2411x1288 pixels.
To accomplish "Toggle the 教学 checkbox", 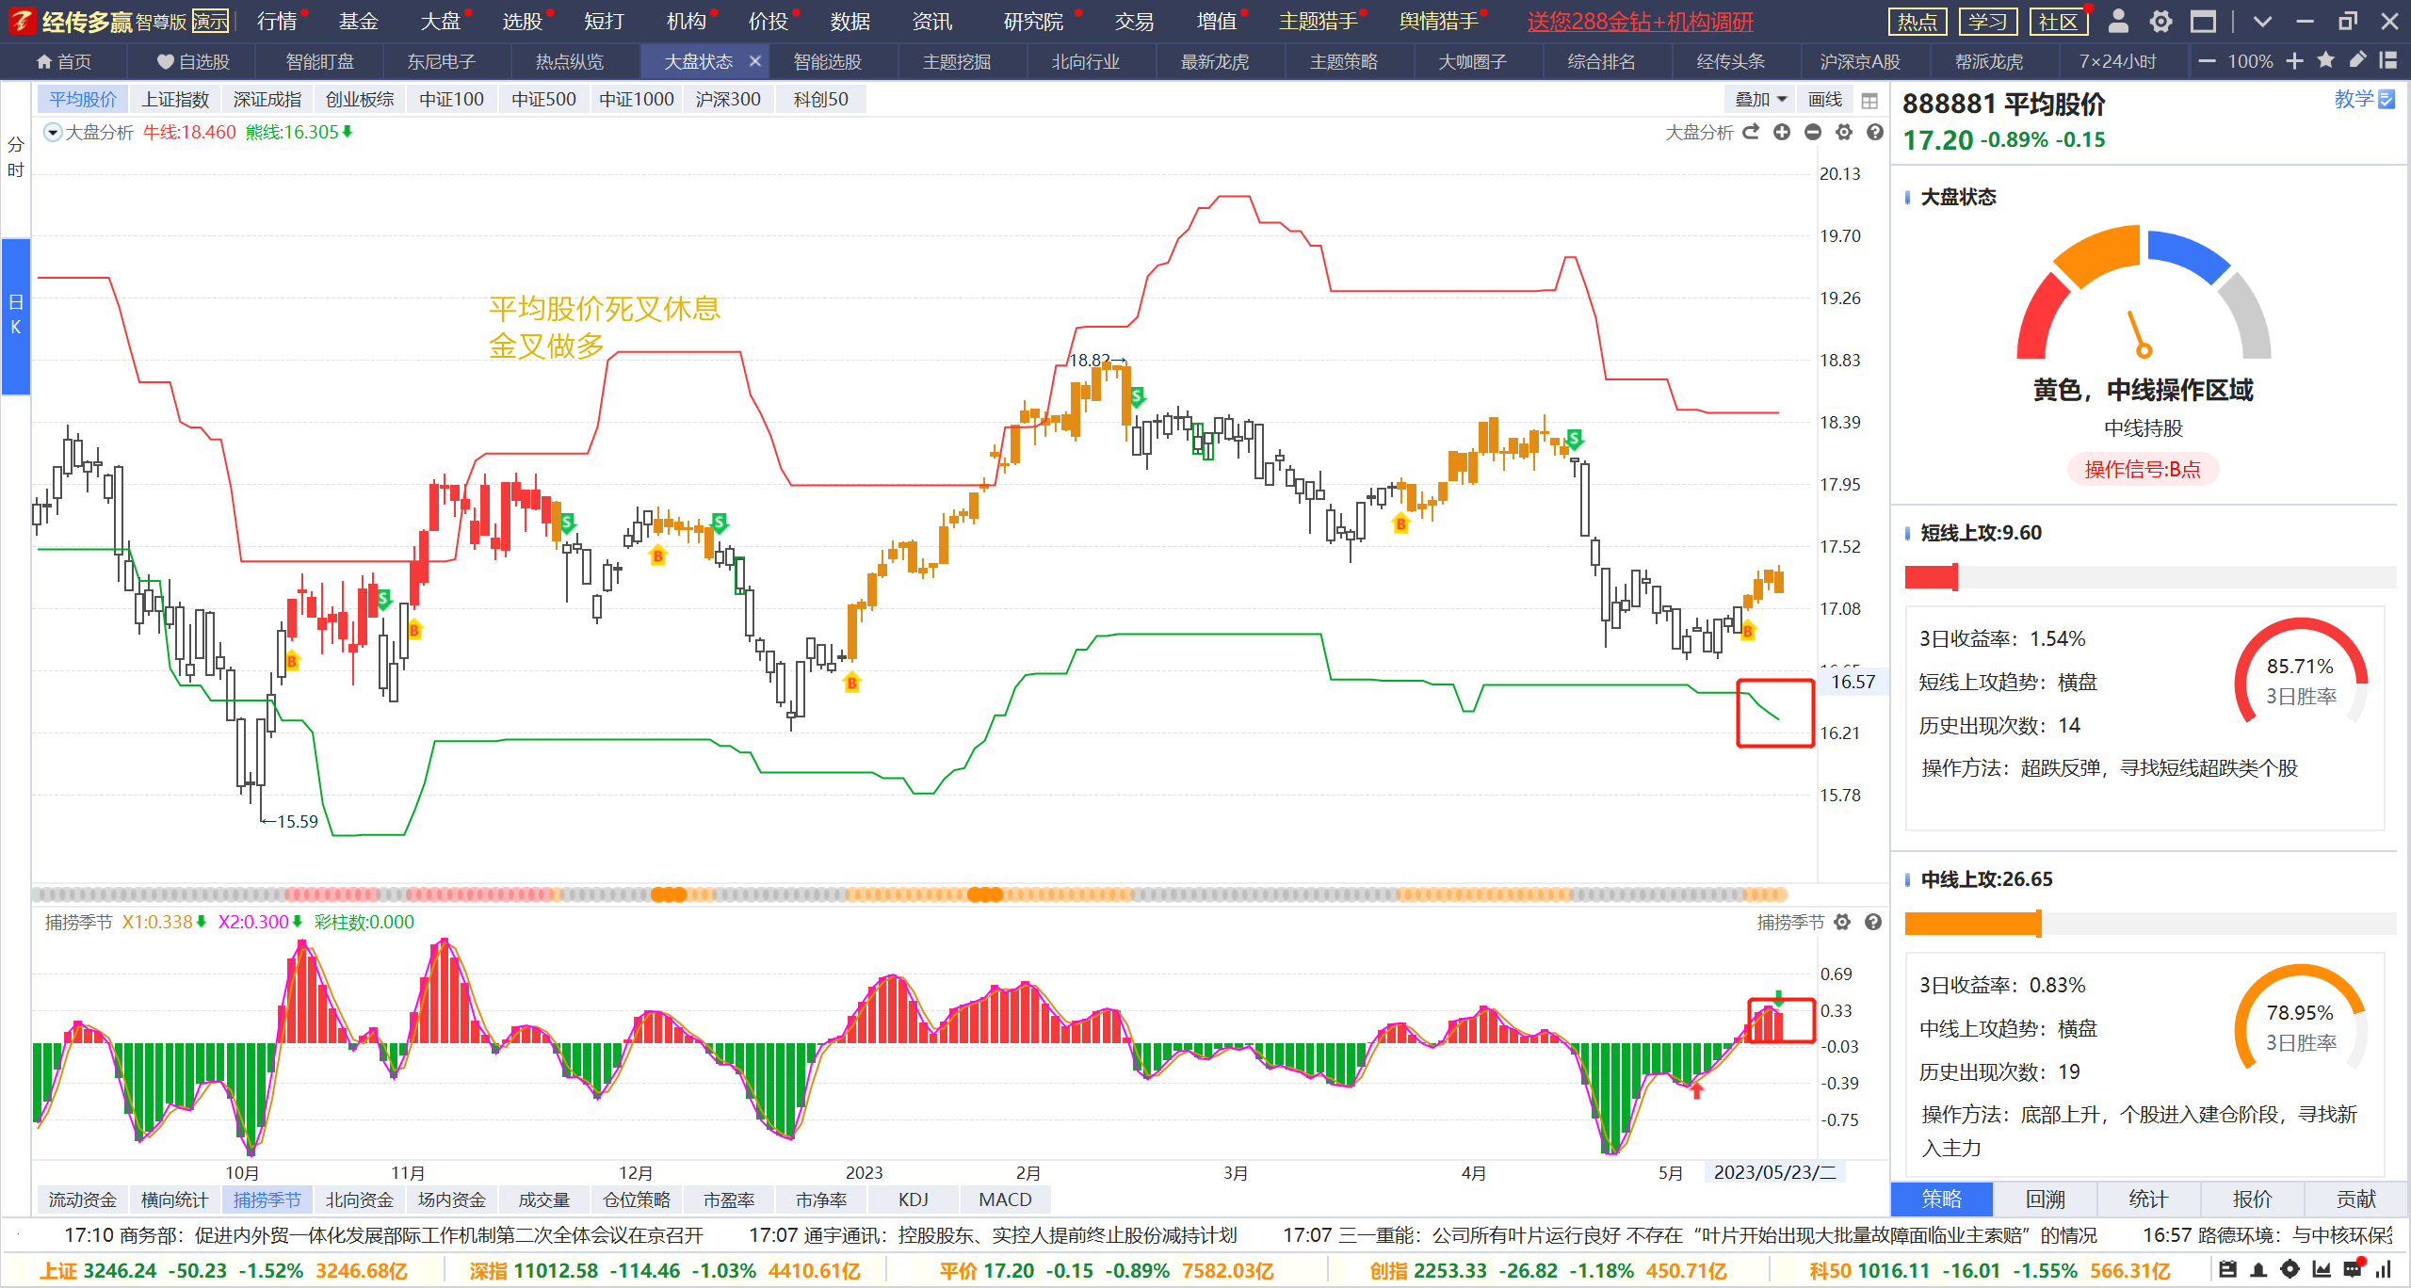I will click(x=2387, y=99).
